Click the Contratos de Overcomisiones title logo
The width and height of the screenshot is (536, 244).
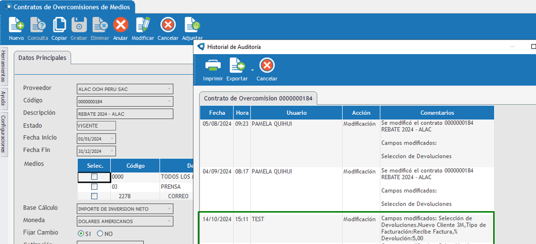point(9,7)
